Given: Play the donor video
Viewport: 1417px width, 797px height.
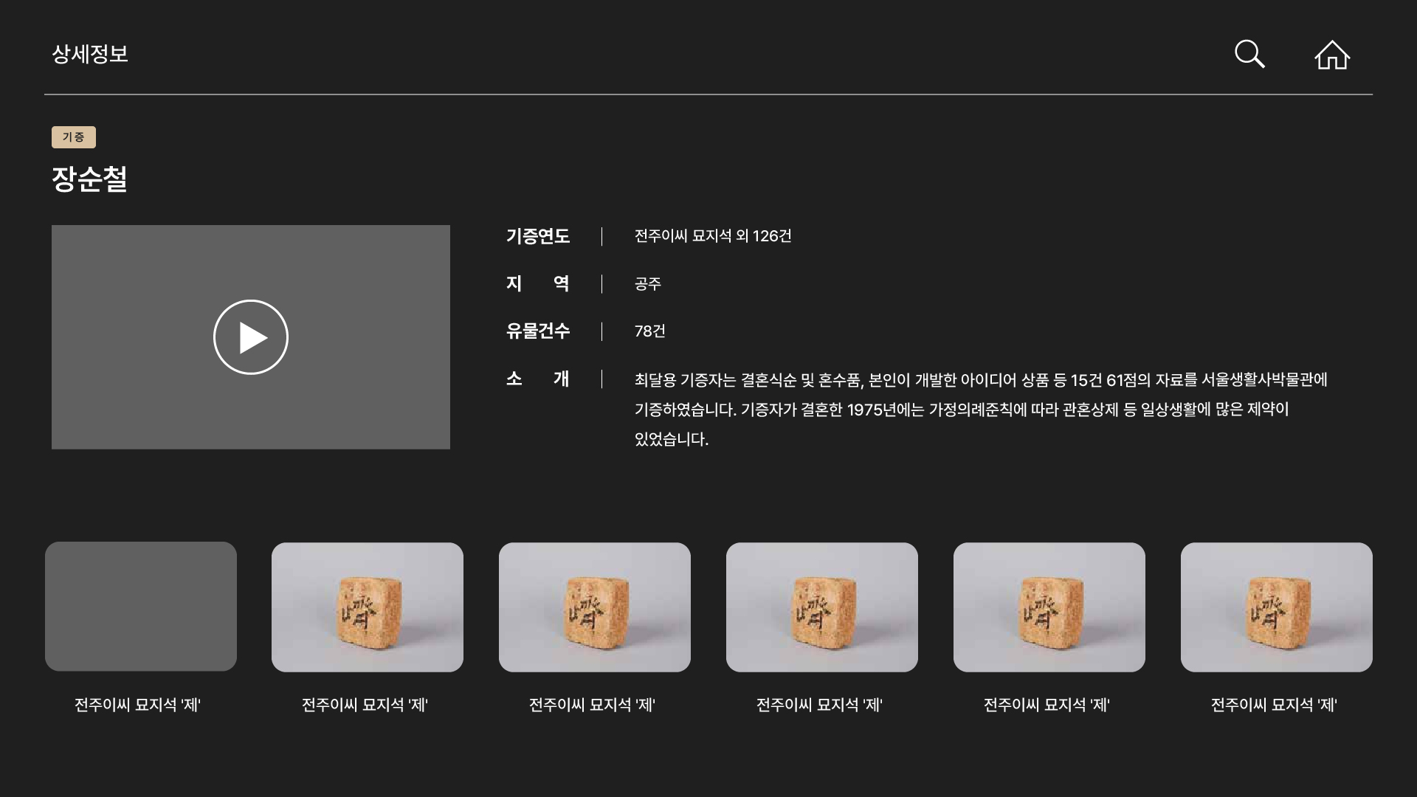Looking at the screenshot, I should point(251,337).
